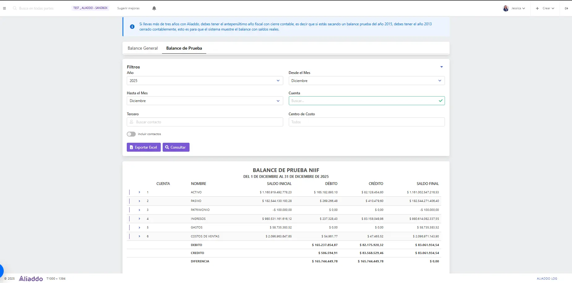Collapse the Filtros panel arrow
The image size is (572, 283).
[x=442, y=67]
